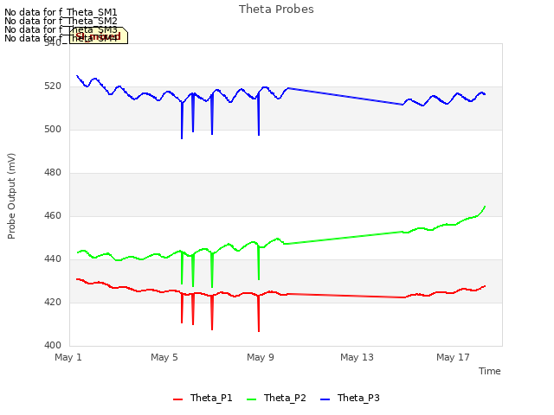Click the '460' y-axis tick label
Image resolution: width=554 pixels, height=415 pixels.
point(53,215)
